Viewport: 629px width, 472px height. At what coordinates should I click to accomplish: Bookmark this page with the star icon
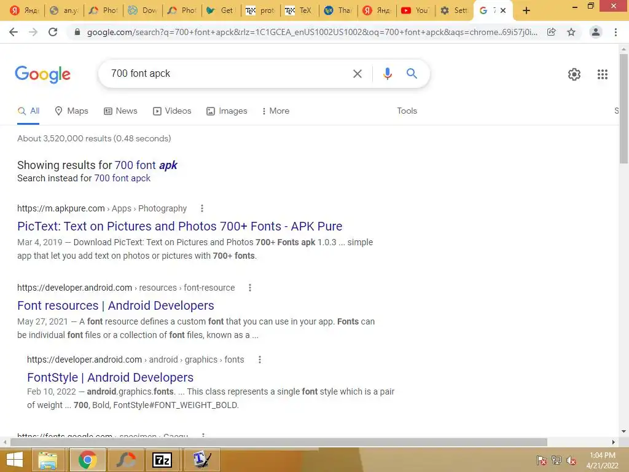coord(571,32)
